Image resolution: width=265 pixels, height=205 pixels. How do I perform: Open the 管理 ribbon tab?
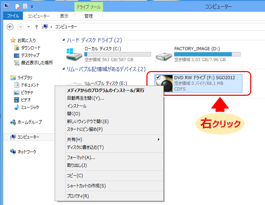pyautogui.click(x=89, y=16)
